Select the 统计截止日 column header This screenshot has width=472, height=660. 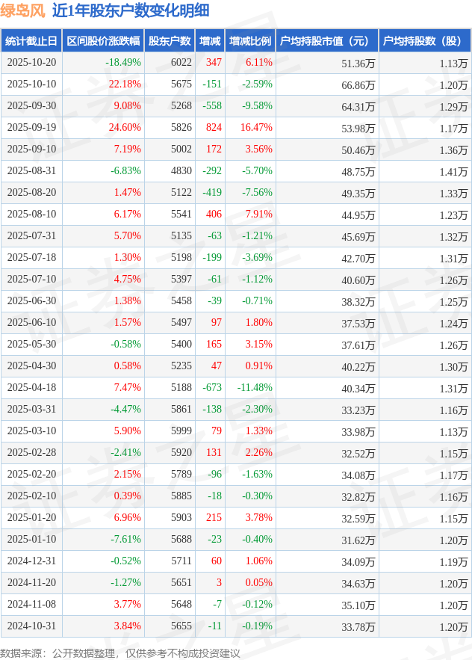[31, 41]
